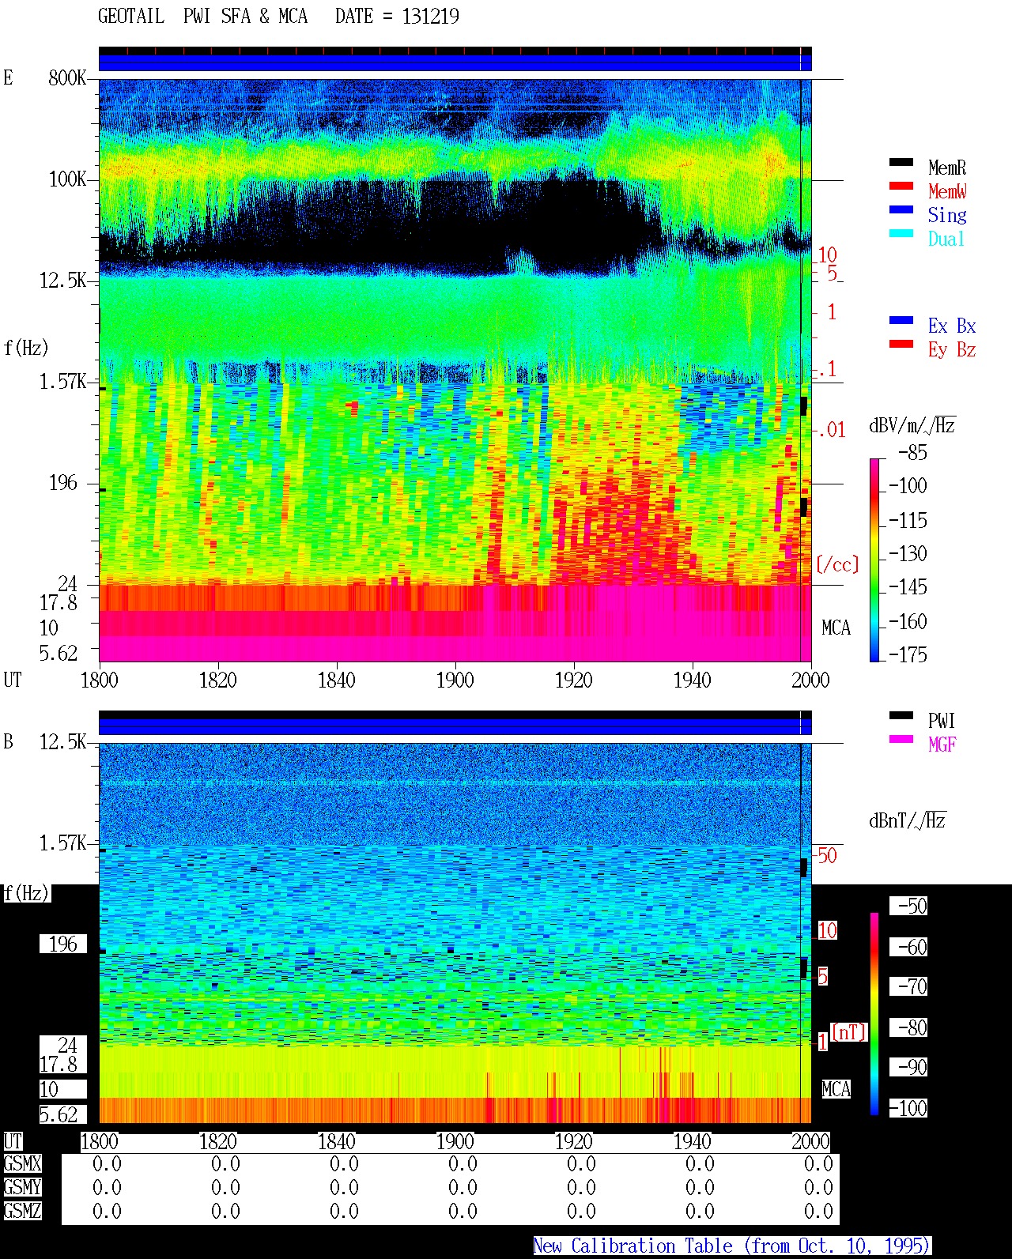Select the 'Ey Bz' legend label

pyautogui.click(x=952, y=349)
